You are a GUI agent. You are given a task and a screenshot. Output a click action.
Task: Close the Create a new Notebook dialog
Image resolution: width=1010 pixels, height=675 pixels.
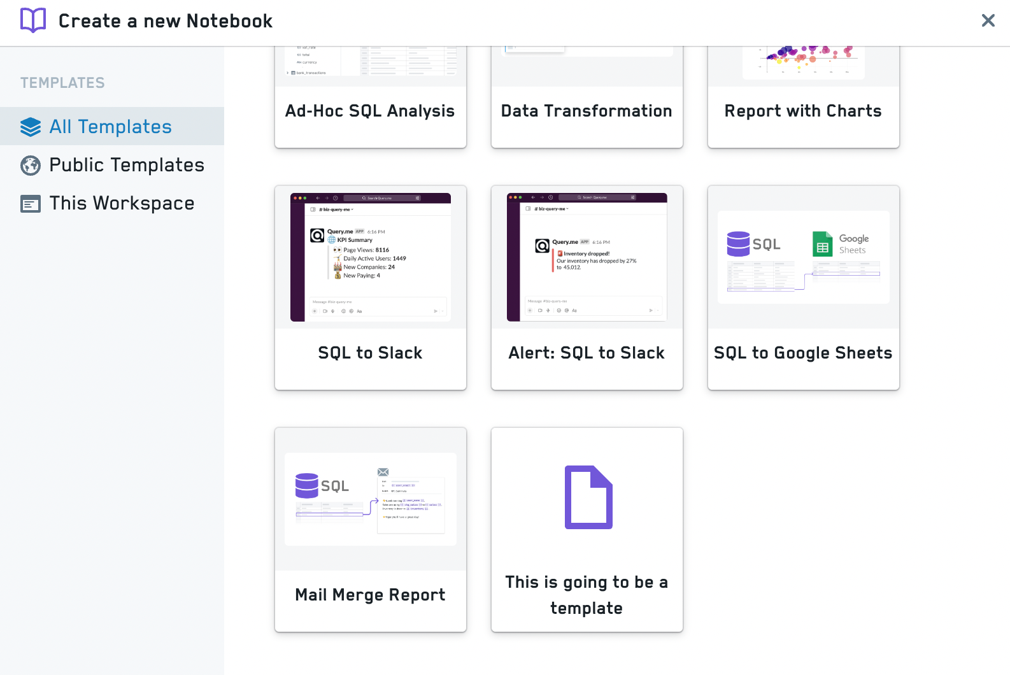(x=988, y=20)
